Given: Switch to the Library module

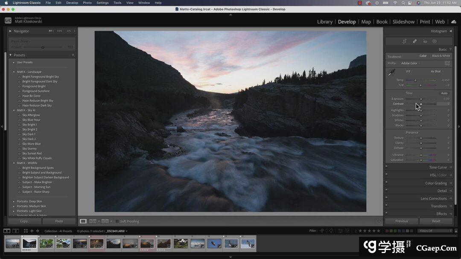Looking at the screenshot, I should click(x=324, y=22).
